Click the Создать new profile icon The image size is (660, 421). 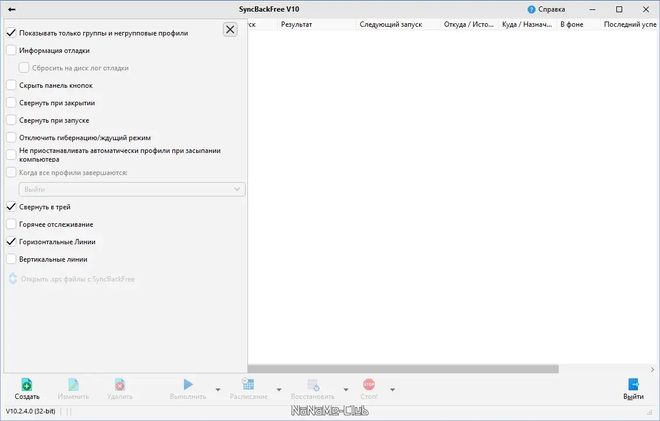tap(27, 384)
